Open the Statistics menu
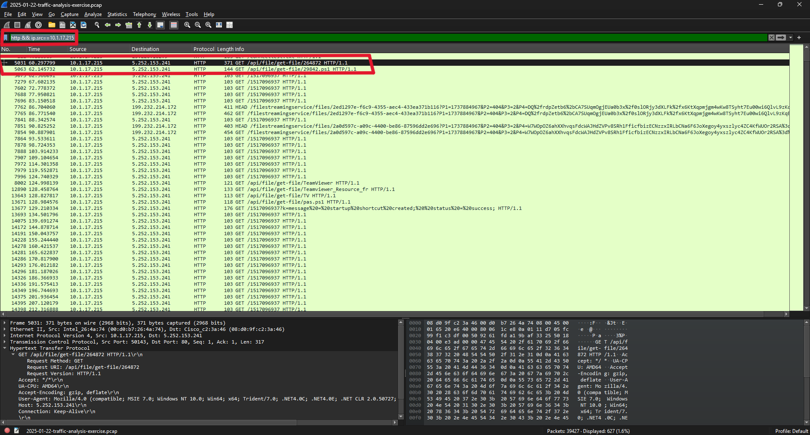 point(117,14)
